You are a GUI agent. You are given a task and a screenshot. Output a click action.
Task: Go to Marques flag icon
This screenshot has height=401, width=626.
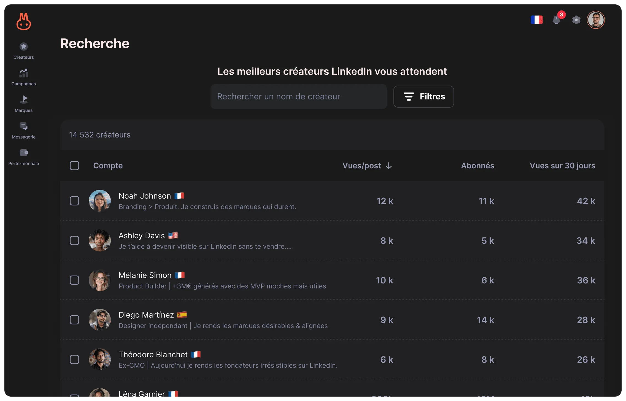pos(24,99)
